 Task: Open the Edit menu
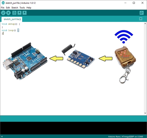click(8, 8)
